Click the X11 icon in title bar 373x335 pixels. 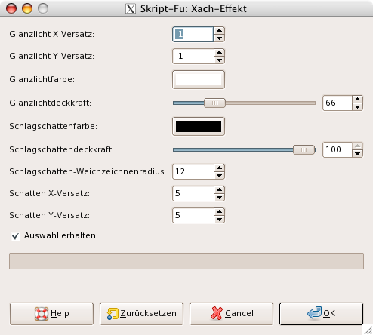[131, 9]
